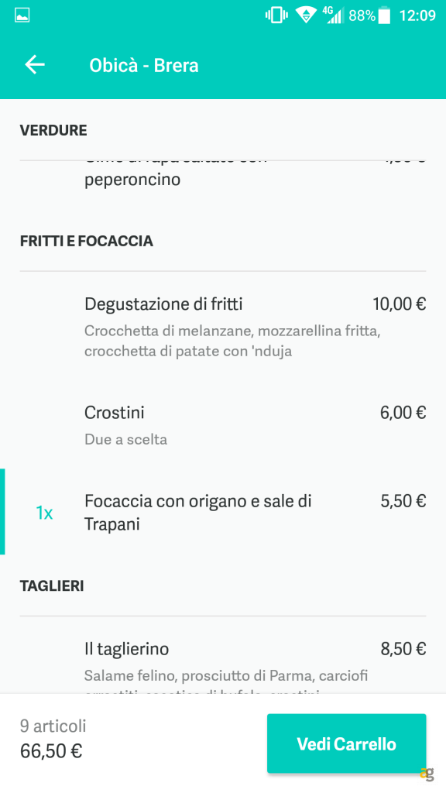
Task: Tap the screenshot notification icon in status bar
Action: click(x=21, y=13)
